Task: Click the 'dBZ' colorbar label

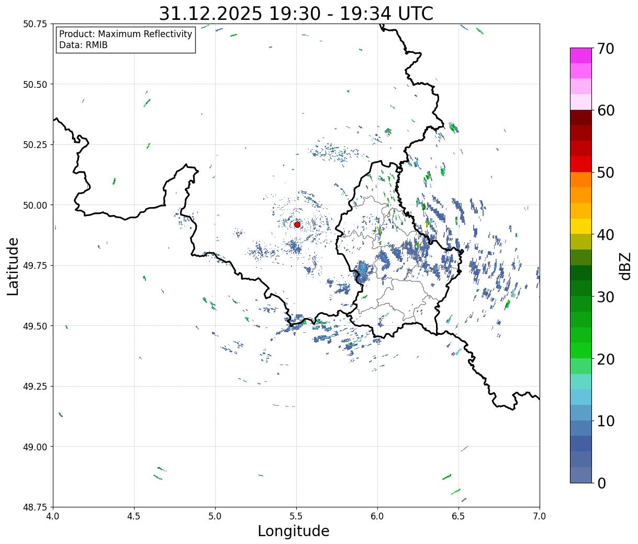Action: (x=625, y=266)
